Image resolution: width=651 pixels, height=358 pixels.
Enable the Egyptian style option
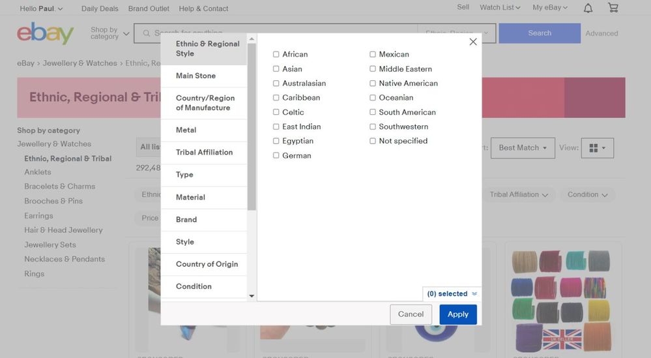(276, 141)
